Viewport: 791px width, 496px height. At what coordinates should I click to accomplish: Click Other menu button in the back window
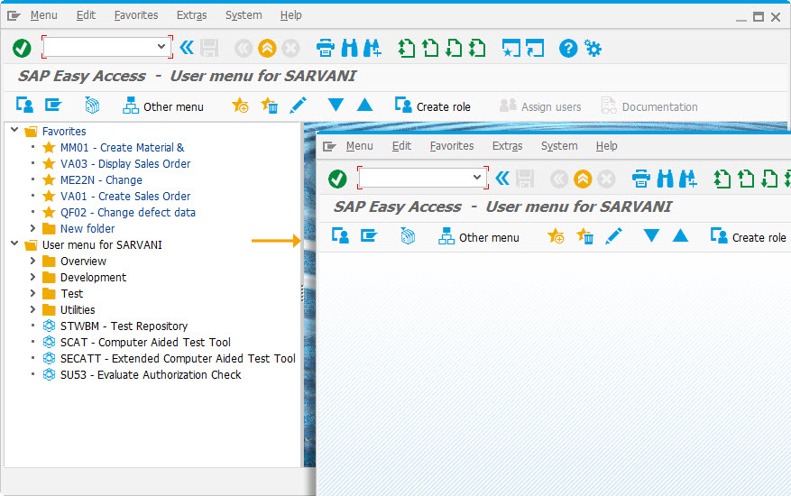(x=163, y=106)
